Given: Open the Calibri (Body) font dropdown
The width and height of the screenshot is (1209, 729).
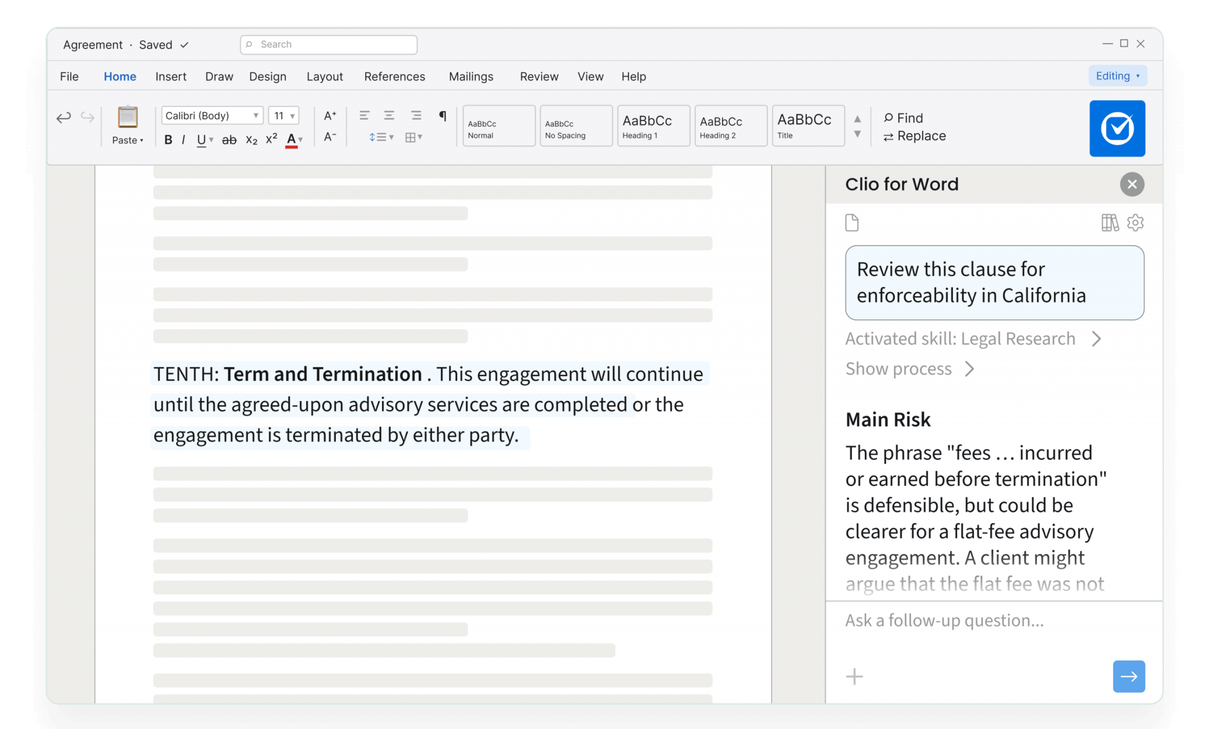Looking at the screenshot, I should [212, 115].
